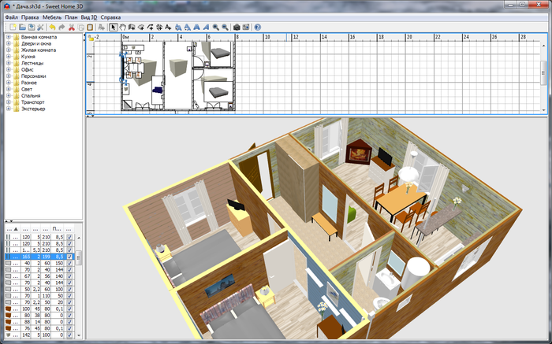Click the Cut scissors icon
552x344 pixels.
[x=72, y=27]
